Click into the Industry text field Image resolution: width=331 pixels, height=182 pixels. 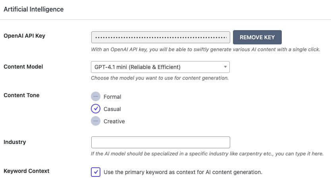point(161,142)
